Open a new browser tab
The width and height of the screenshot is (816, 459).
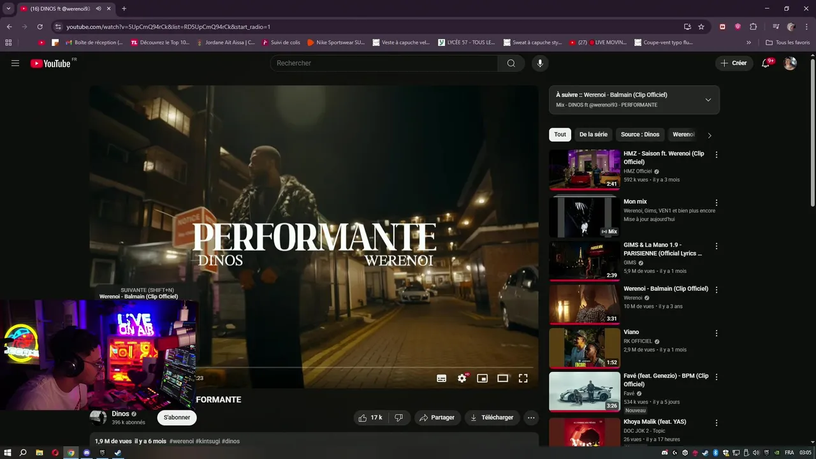tap(124, 9)
